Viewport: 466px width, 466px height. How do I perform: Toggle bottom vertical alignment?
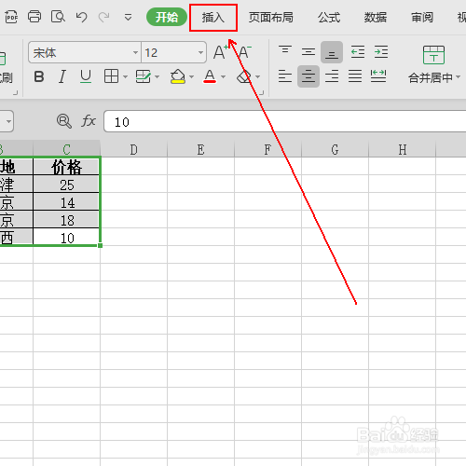(332, 52)
